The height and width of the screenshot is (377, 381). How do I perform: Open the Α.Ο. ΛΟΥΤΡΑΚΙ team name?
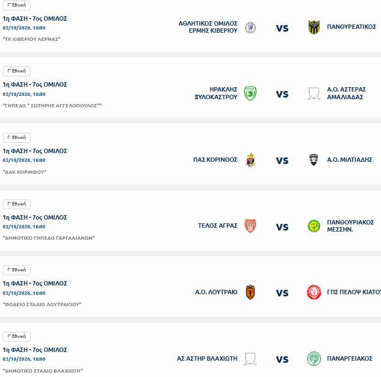[x=216, y=292]
